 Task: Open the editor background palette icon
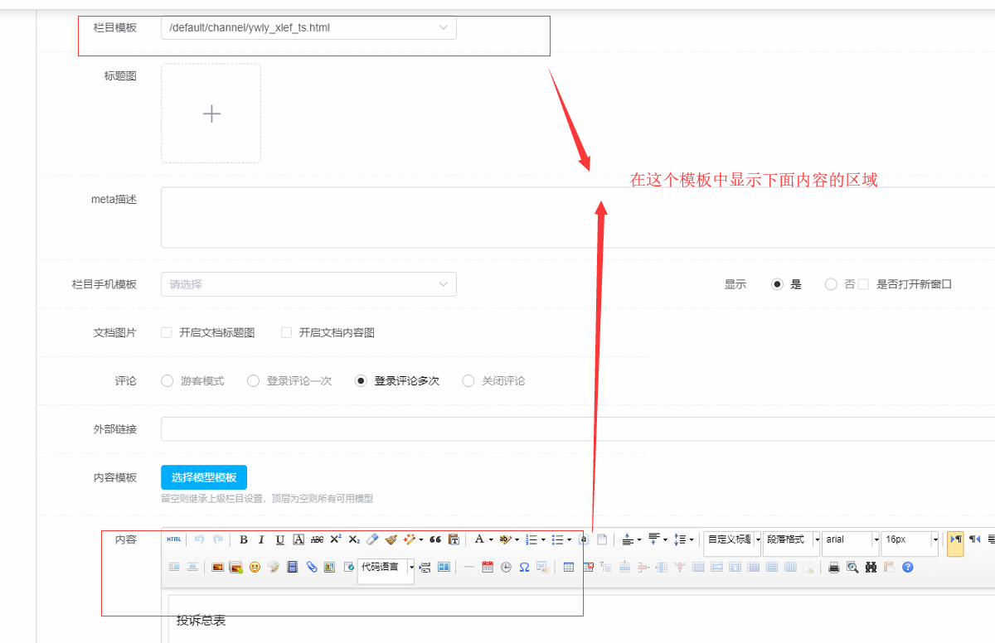coord(274,567)
